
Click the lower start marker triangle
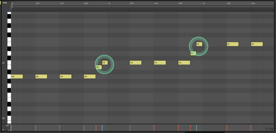click(x=12, y=7)
